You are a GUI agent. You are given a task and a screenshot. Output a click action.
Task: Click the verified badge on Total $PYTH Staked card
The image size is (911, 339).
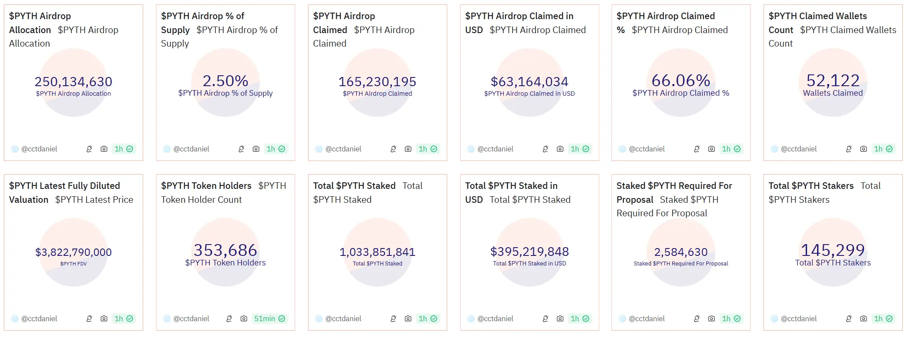pos(433,319)
